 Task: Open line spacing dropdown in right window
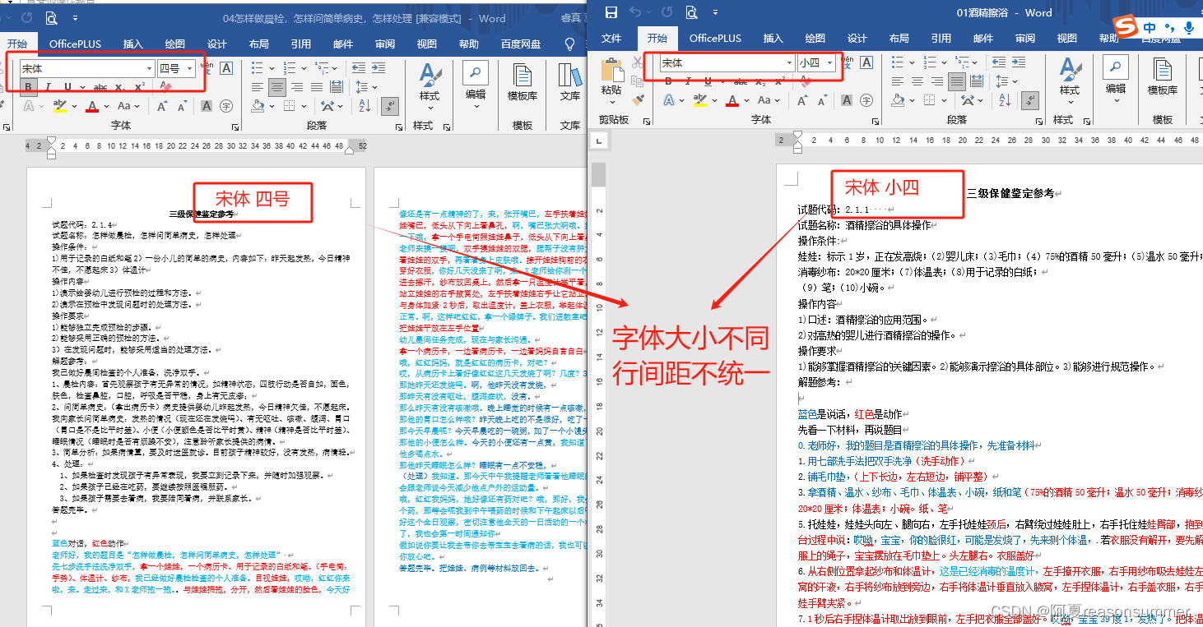point(1015,81)
